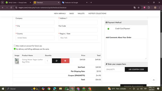Click the total value $54.05

pos(98,80)
